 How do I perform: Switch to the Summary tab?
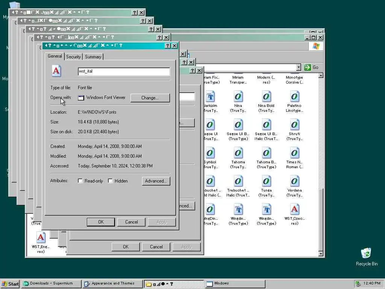pyautogui.click(x=93, y=57)
